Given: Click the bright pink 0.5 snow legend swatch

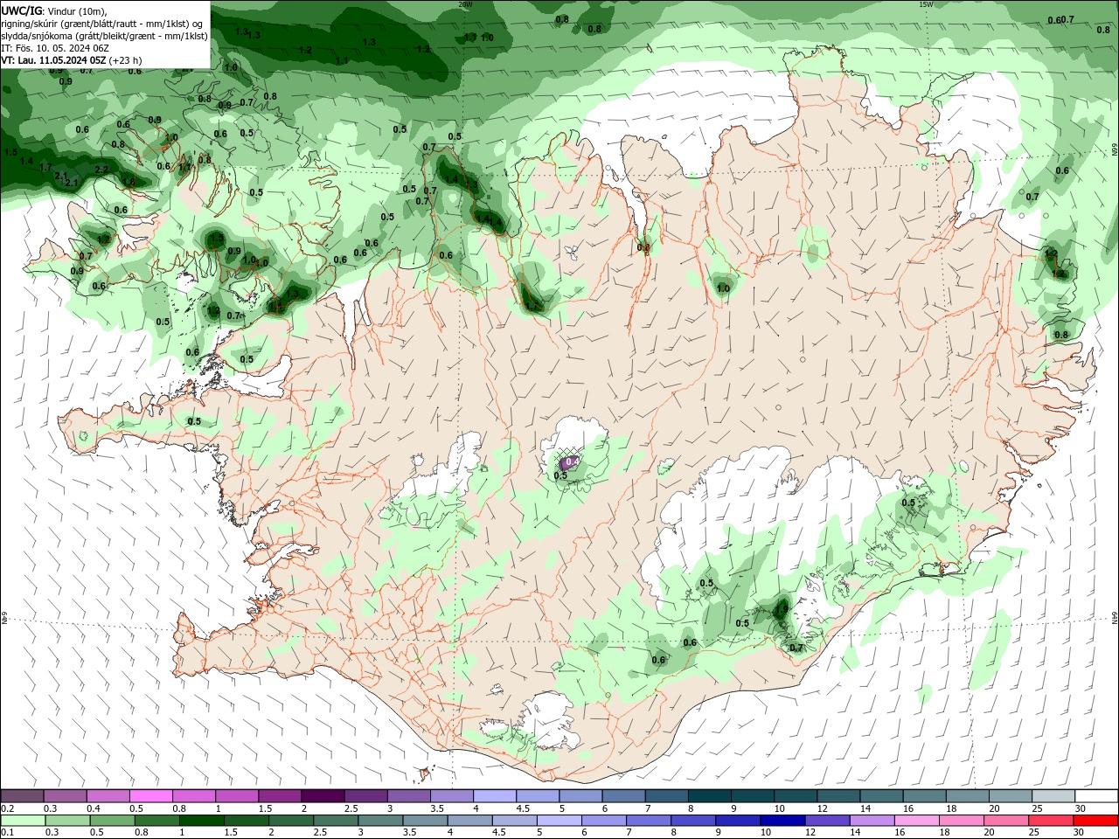Looking at the screenshot, I should click(150, 796).
